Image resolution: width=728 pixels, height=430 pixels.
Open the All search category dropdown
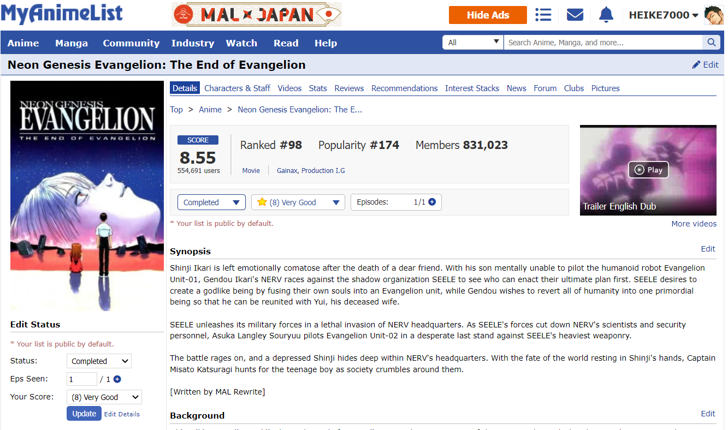(x=473, y=43)
